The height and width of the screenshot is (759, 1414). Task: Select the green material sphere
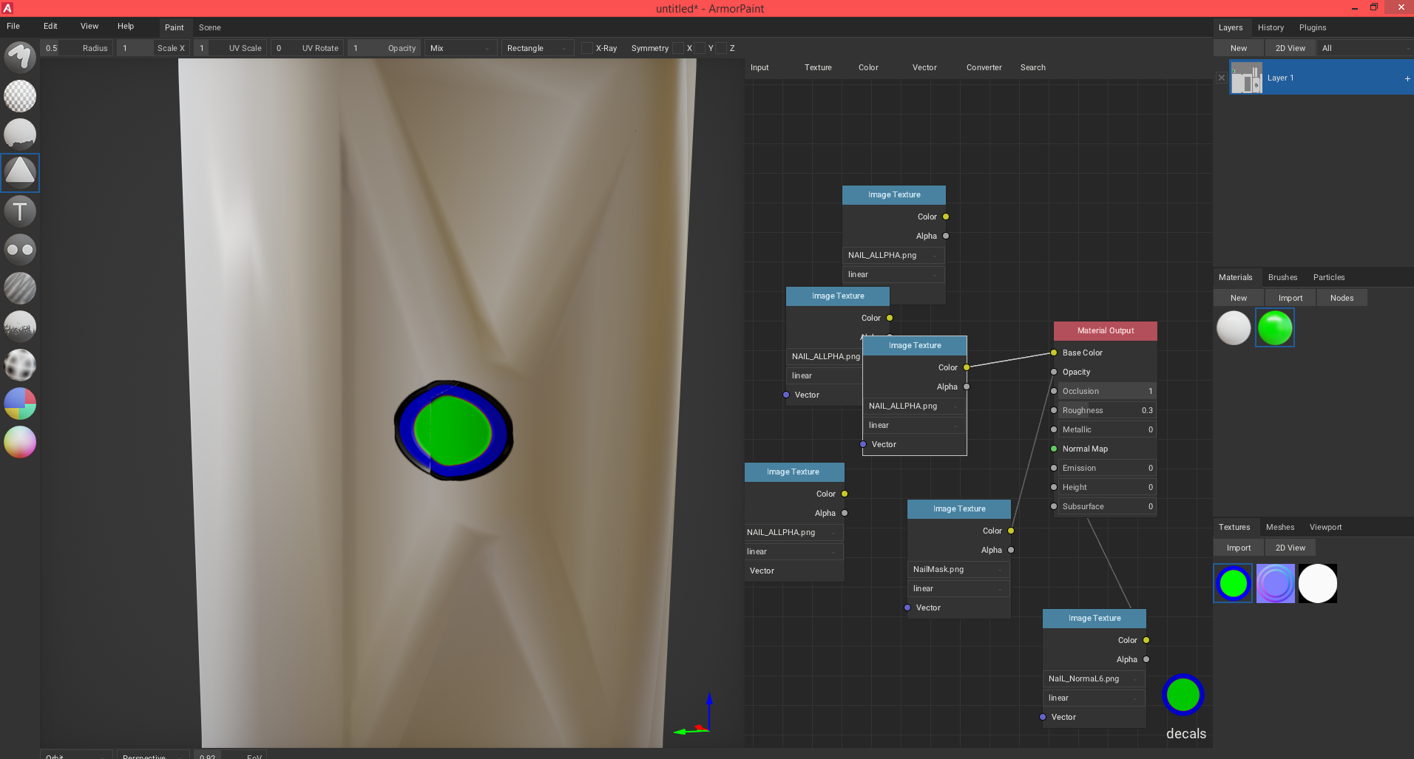(1274, 326)
